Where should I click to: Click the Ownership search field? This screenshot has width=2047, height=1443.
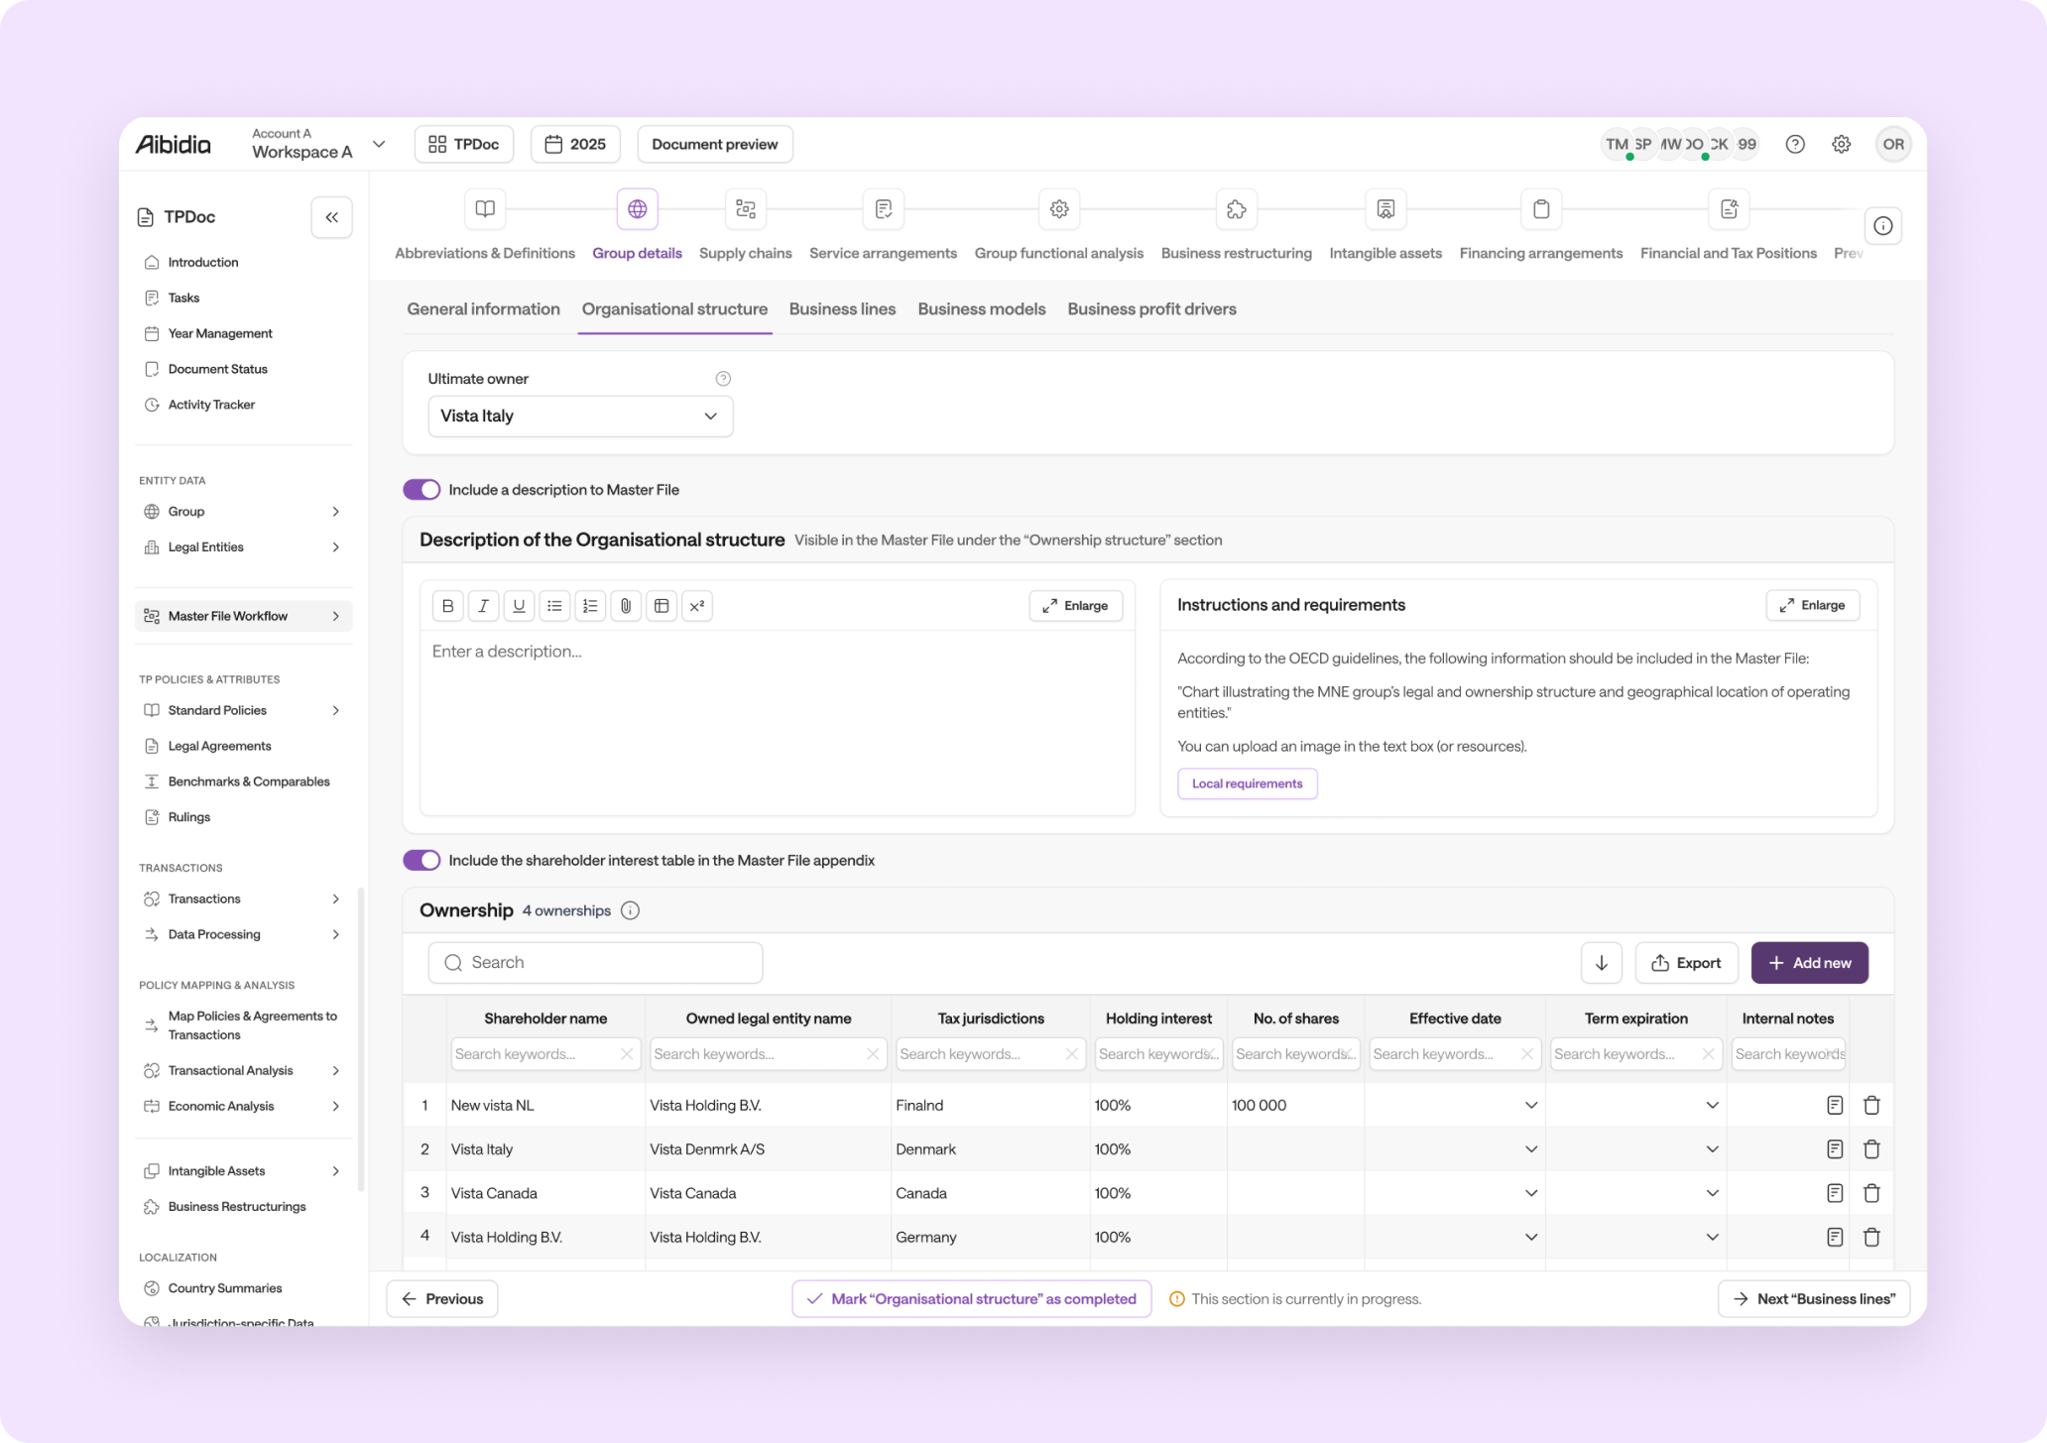(595, 963)
